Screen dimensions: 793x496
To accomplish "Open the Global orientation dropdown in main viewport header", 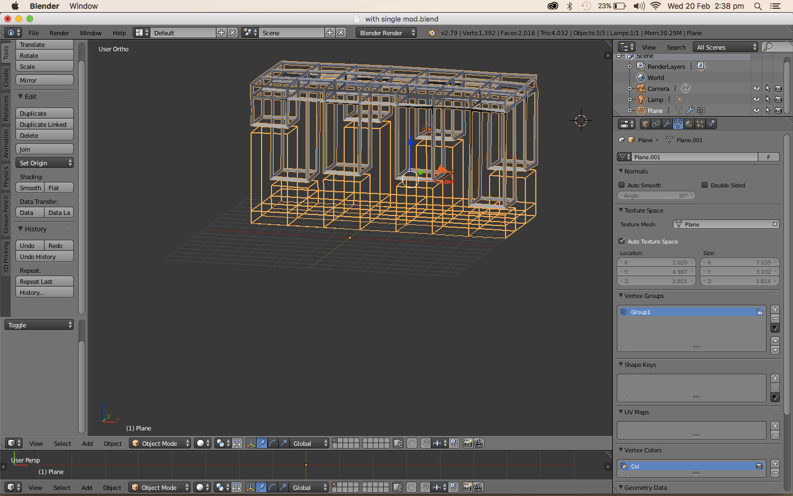I will point(309,443).
